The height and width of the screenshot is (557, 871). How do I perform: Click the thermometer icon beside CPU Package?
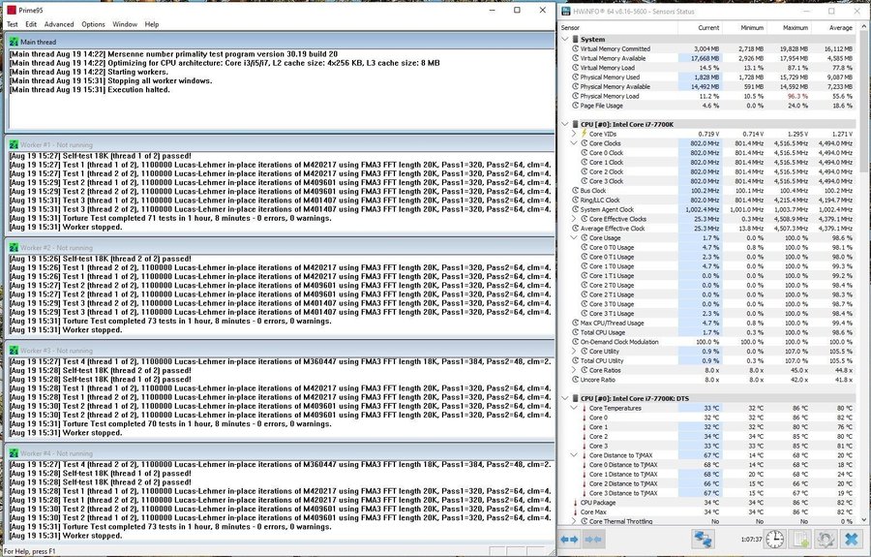click(576, 503)
